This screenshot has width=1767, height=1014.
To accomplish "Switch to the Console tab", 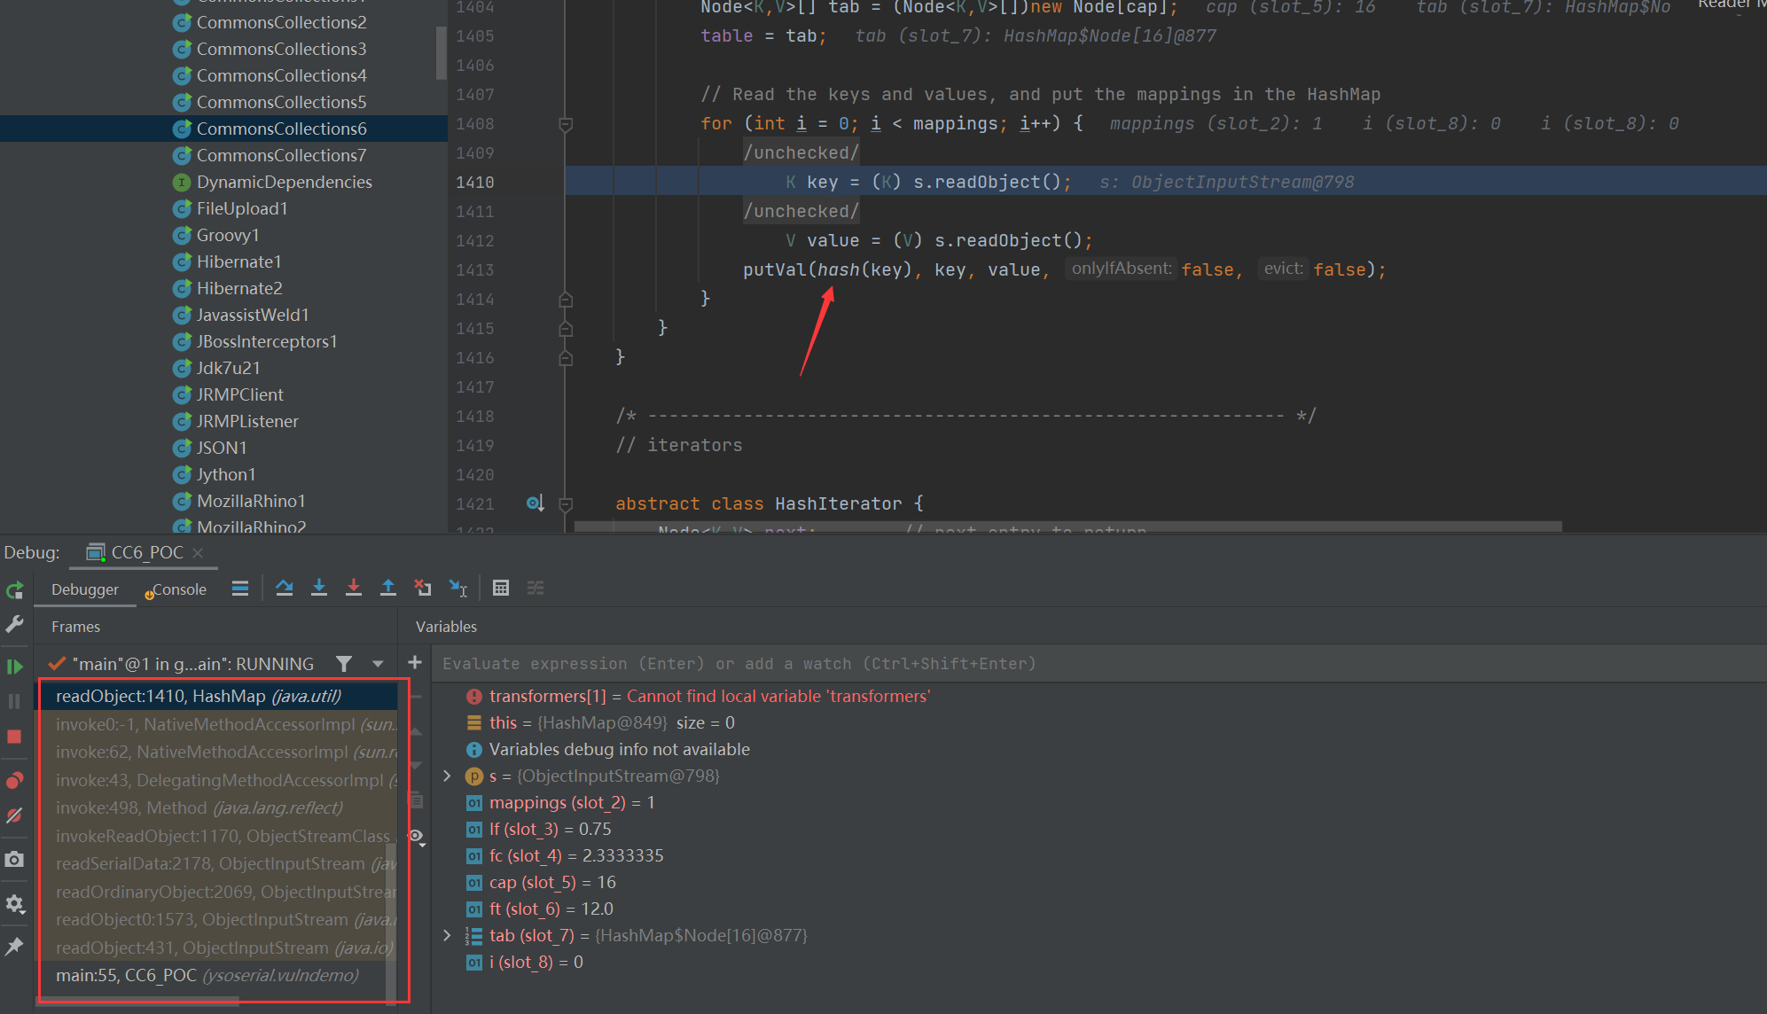I will 178,589.
